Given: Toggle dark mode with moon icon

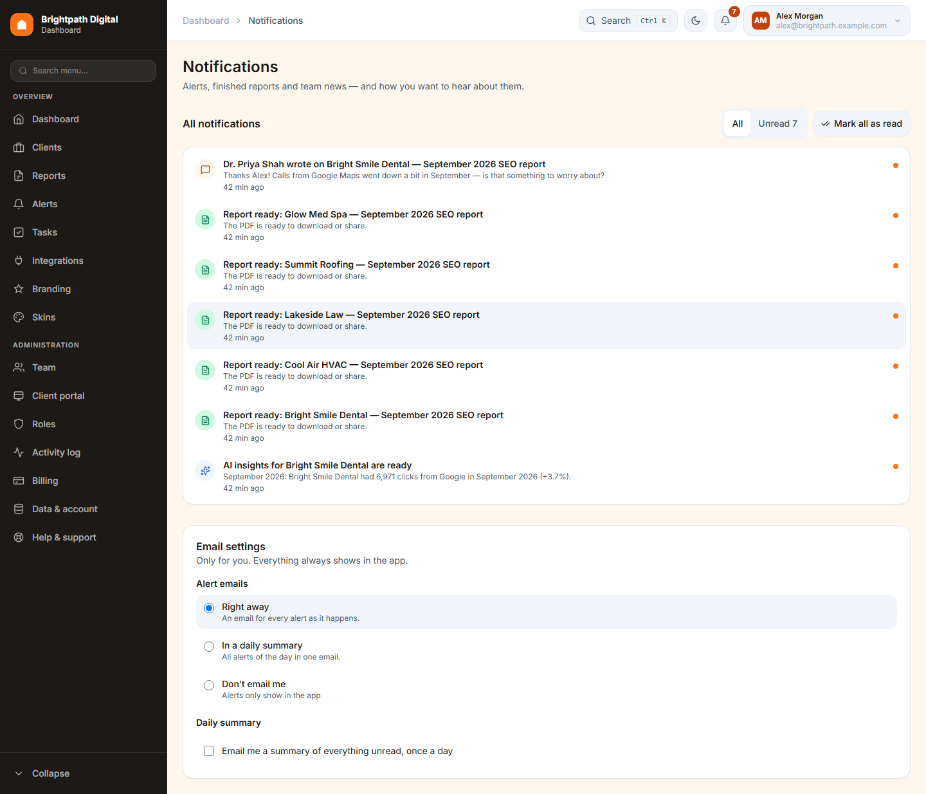Looking at the screenshot, I should point(696,21).
